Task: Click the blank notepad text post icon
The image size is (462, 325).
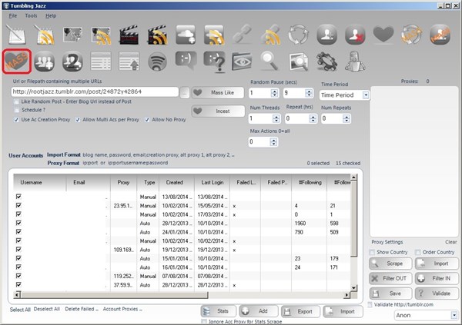Action: coord(15,35)
